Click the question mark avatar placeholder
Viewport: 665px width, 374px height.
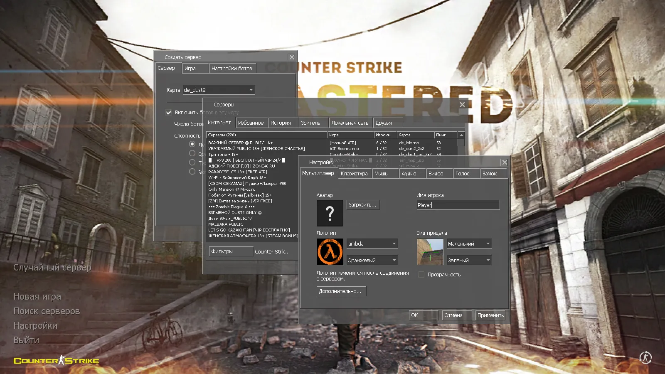point(330,213)
